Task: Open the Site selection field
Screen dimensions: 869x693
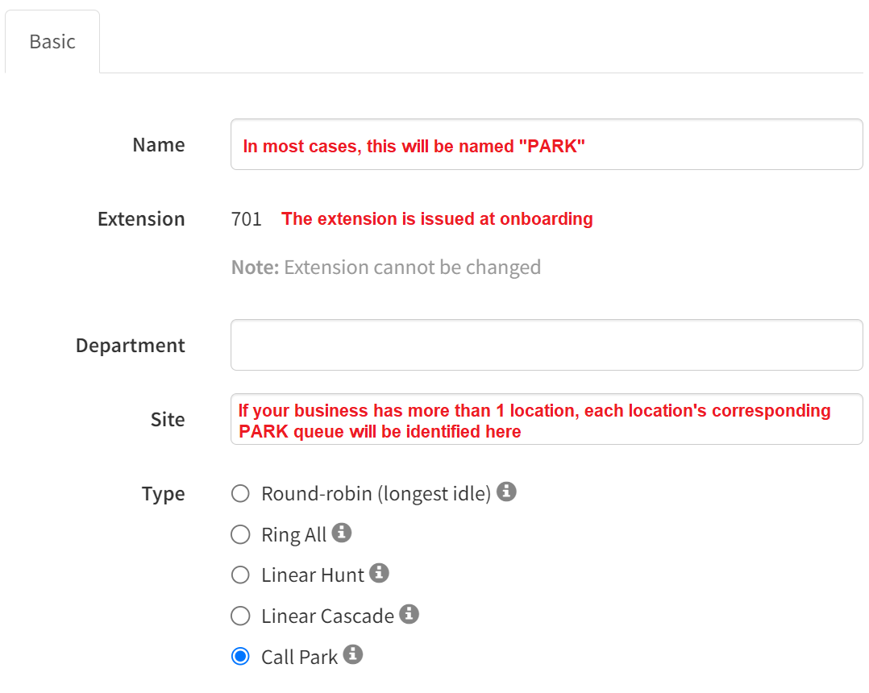Action: [547, 419]
